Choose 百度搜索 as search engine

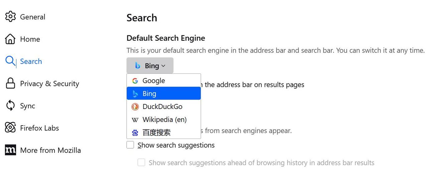coord(156,133)
